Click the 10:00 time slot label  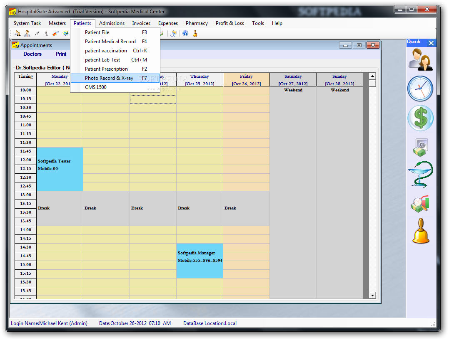pos(26,90)
